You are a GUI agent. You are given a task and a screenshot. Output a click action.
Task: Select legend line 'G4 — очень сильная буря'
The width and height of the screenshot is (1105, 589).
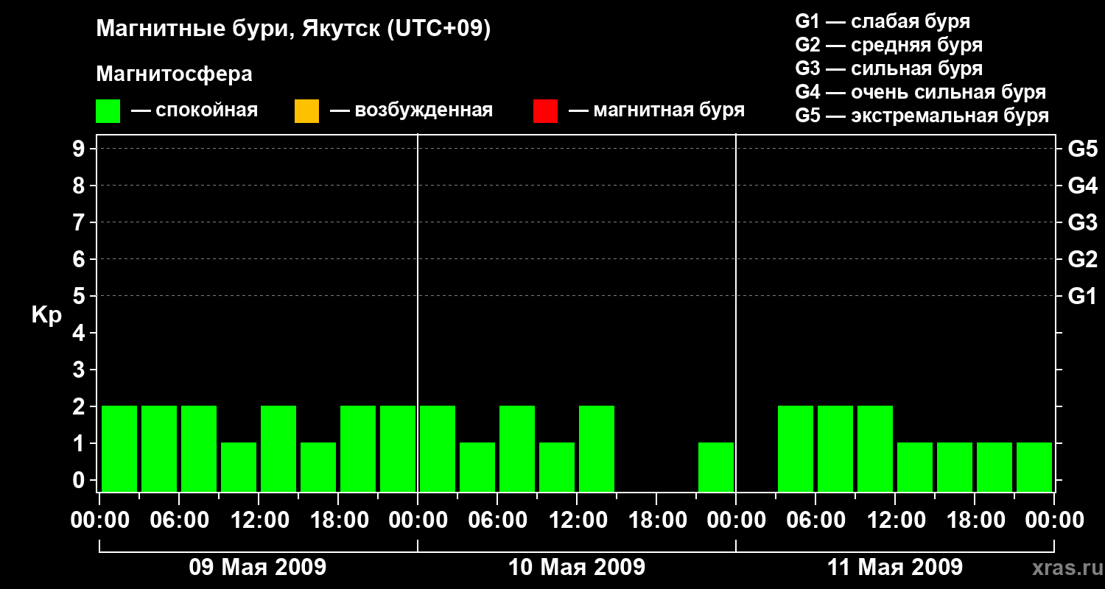pos(920,92)
